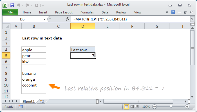Minimize the ribbon with caret icon
197x112 pixels.
167,12
